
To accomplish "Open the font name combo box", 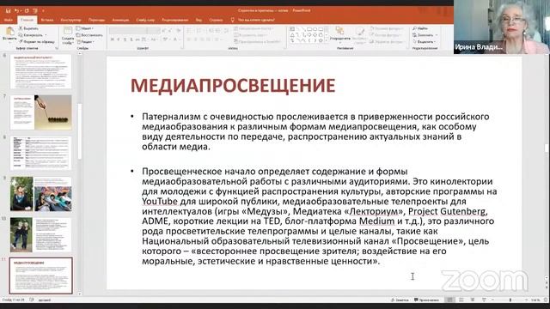I will (x=128, y=31).
